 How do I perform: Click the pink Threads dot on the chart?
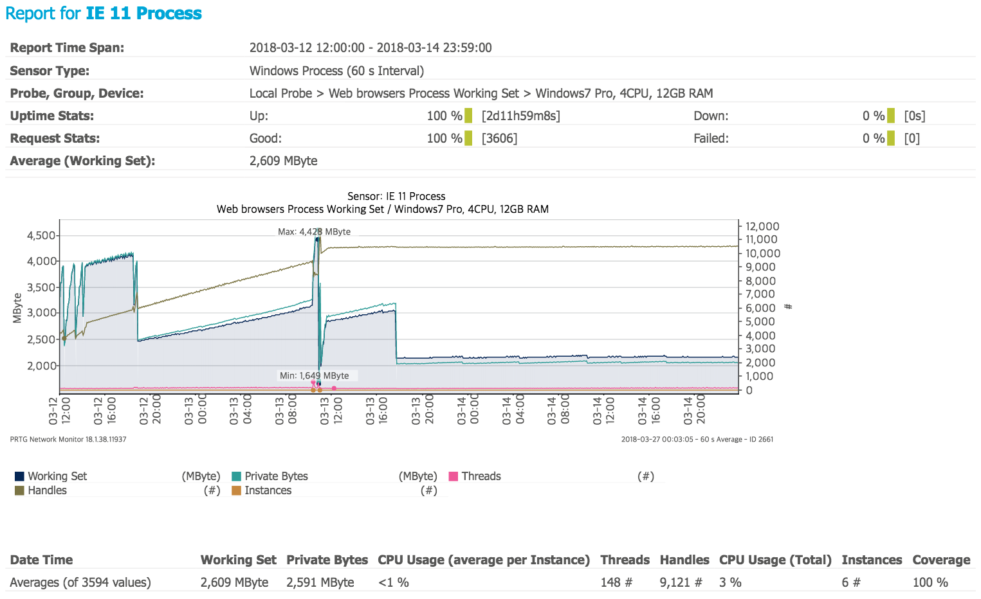334,388
